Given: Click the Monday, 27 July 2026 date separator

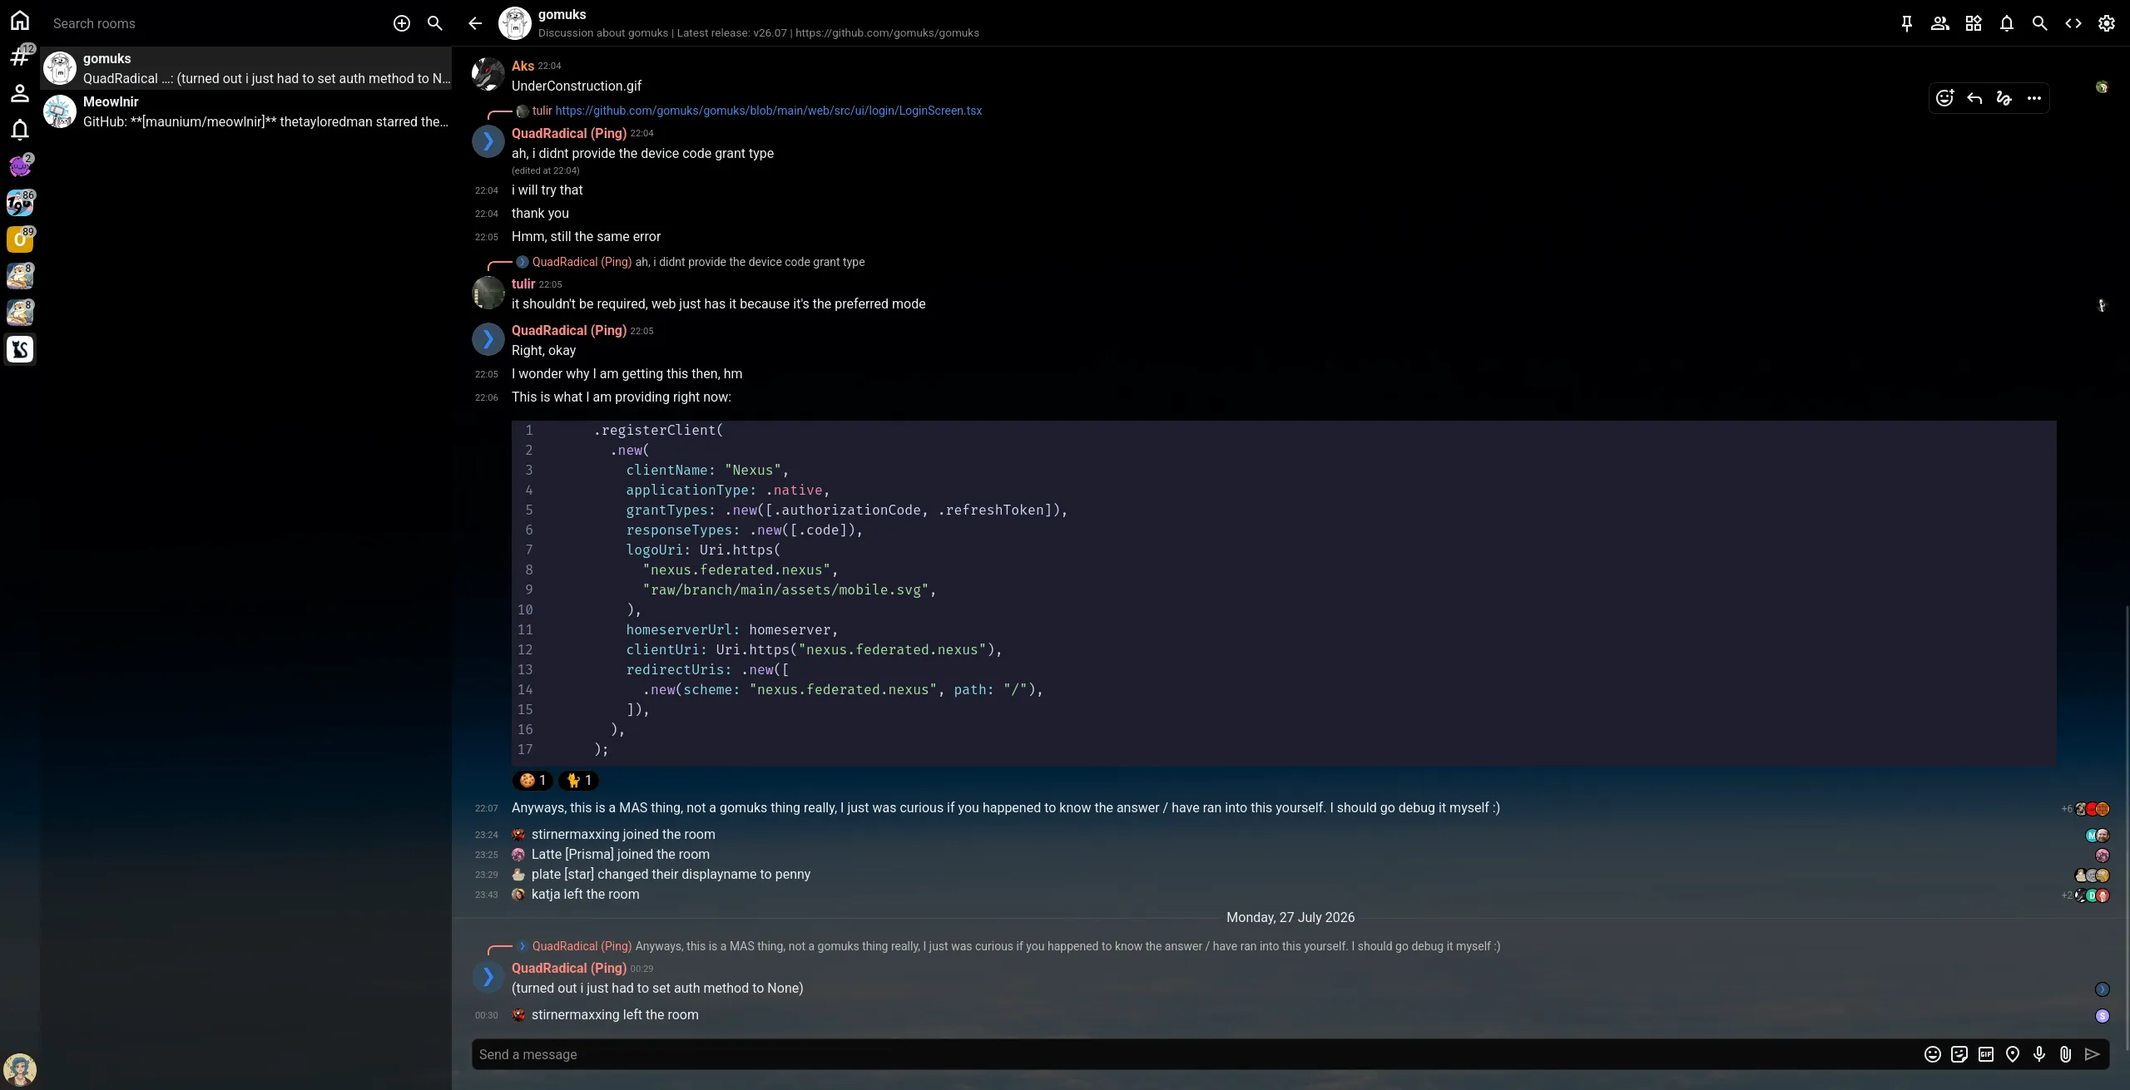Looking at the screenshot, I should (x=1290, y=917).
